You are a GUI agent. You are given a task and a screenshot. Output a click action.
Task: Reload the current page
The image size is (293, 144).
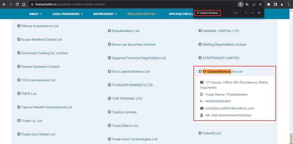[17, 4]
